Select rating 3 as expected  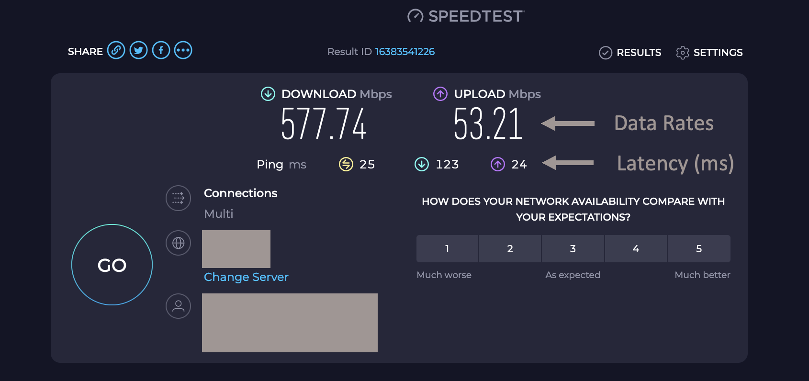573,248
